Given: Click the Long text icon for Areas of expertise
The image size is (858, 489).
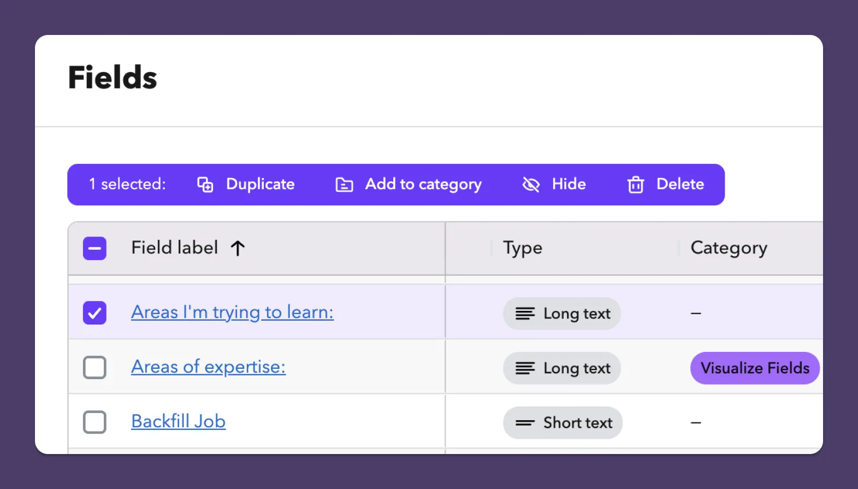Looking at the screenshot, I should (525, 368).
